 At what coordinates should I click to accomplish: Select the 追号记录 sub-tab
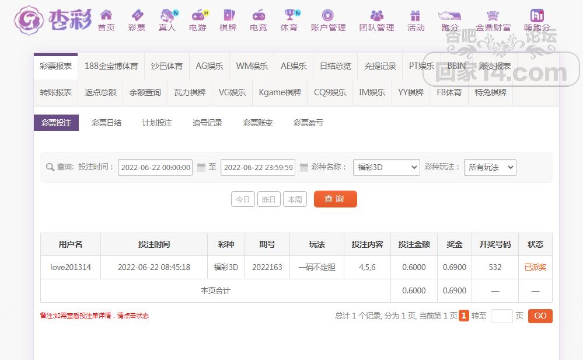pos(208,123)
